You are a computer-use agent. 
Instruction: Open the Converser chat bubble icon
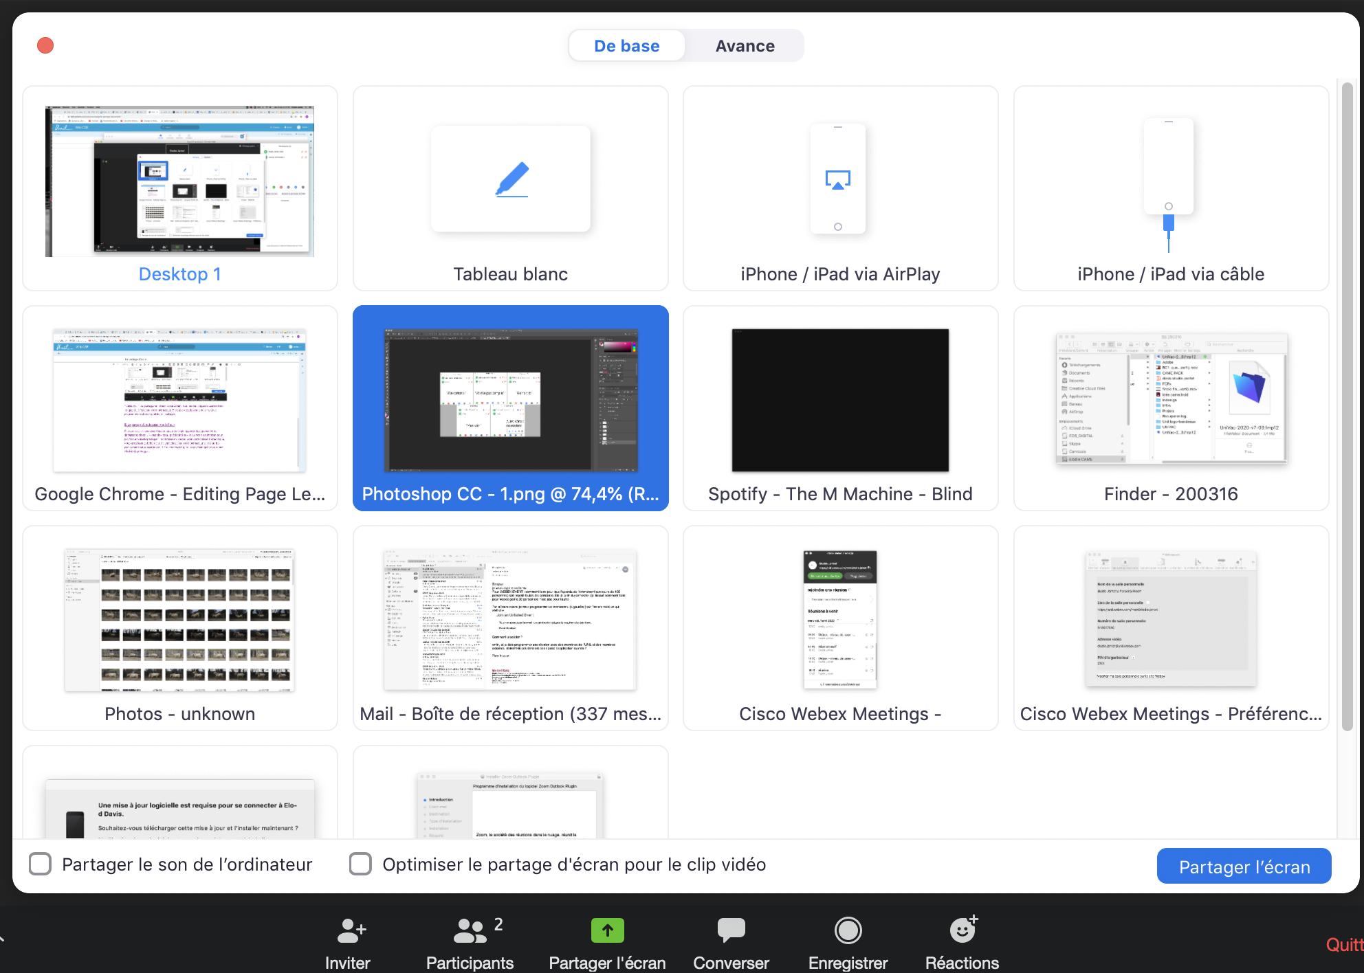tap(731, 930)
